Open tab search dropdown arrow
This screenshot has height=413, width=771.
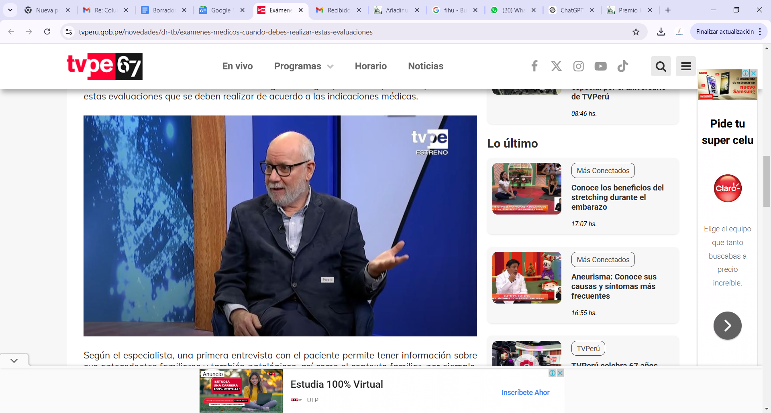tap(10, 10)
